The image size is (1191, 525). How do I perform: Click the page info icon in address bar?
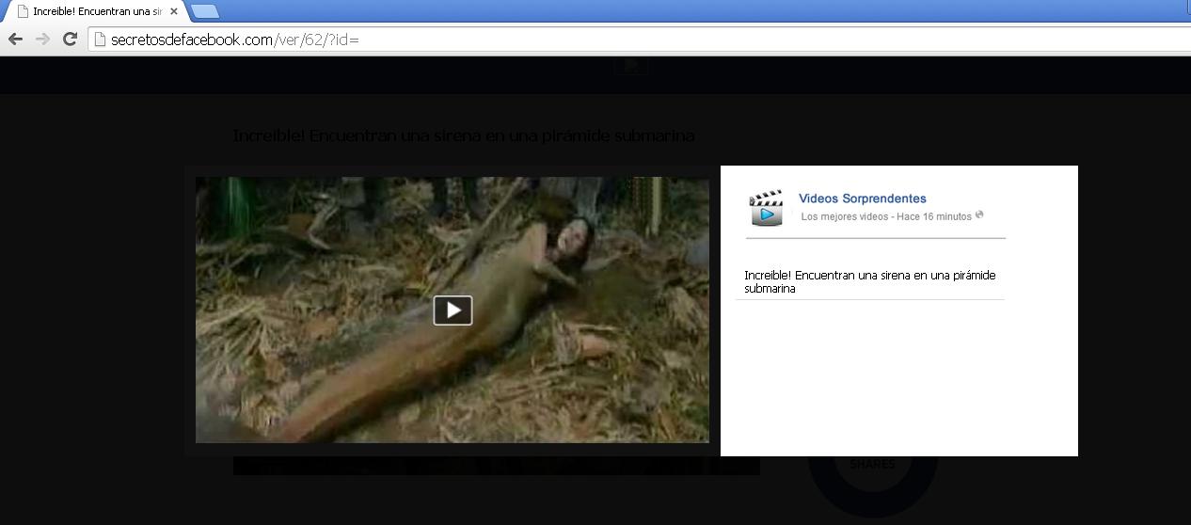point(100,40)
